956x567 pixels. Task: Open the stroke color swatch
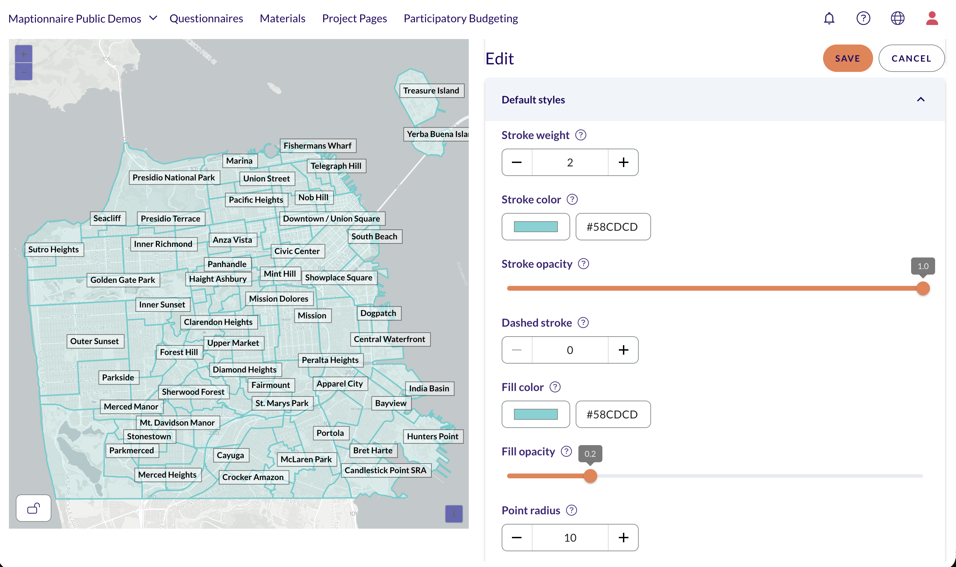536,227
